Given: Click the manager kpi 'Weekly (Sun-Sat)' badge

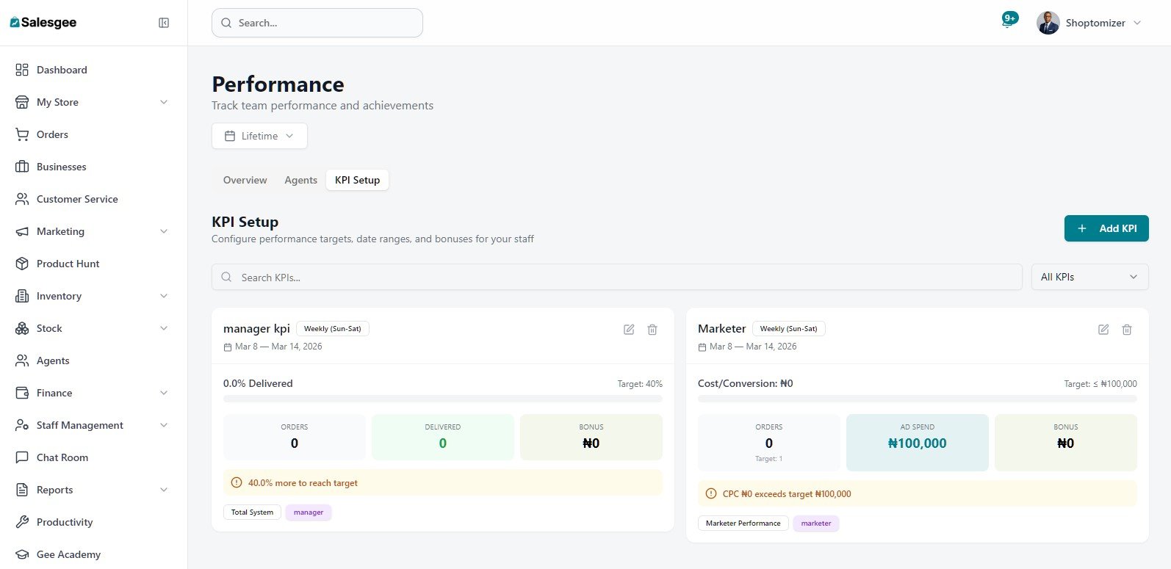Looking at the screenshot, I should click(333, 329).
